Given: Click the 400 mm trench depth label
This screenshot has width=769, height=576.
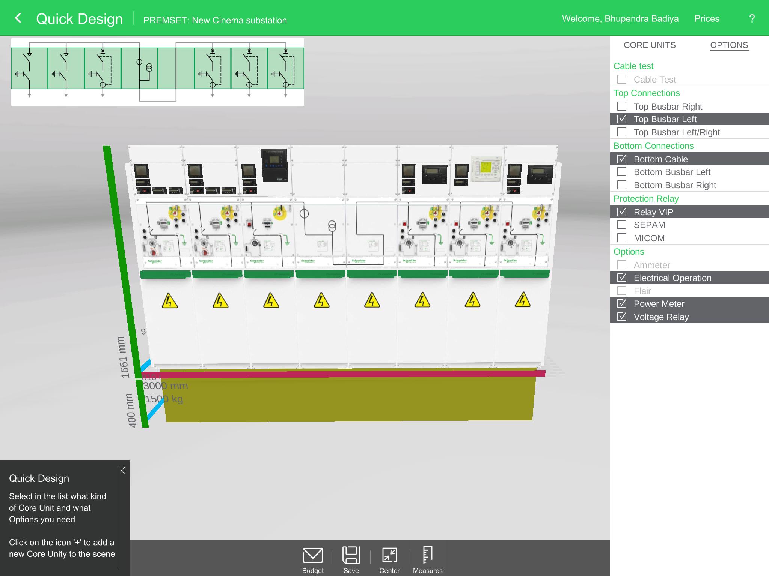Looking at the screenshot, I should (x=130, y=410).
